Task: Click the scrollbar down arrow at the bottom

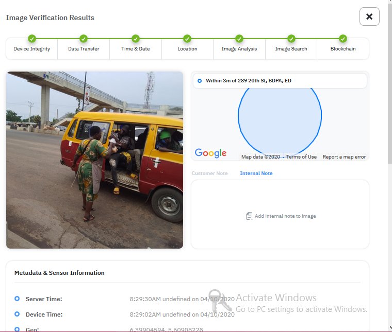Action: [390, 327]
